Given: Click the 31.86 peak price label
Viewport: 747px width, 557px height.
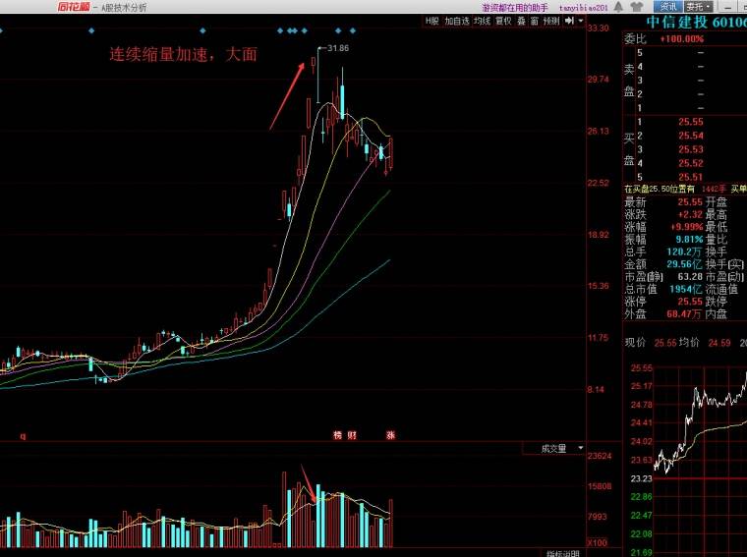Looking at the screenshot, I should (x=338, y=47).
